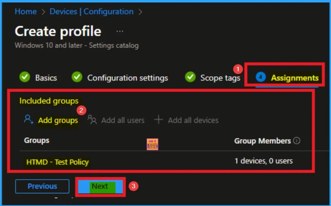Switch to the Basics step label

pyautogui.click(x=46, y=78)
